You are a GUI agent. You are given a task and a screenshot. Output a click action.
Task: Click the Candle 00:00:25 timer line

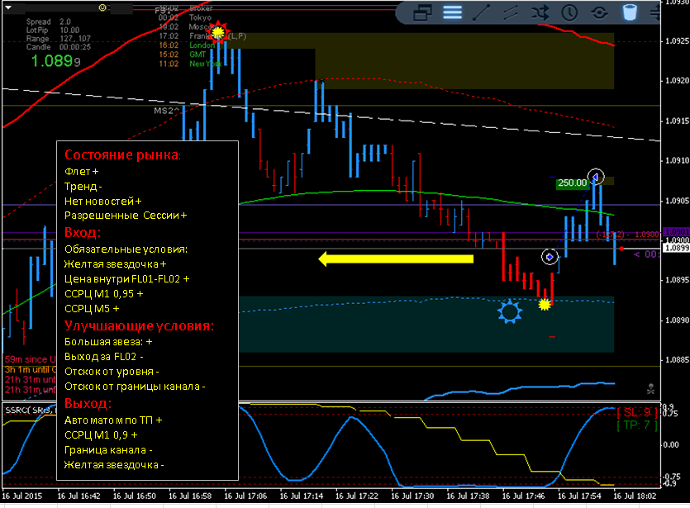pos(58,46)
